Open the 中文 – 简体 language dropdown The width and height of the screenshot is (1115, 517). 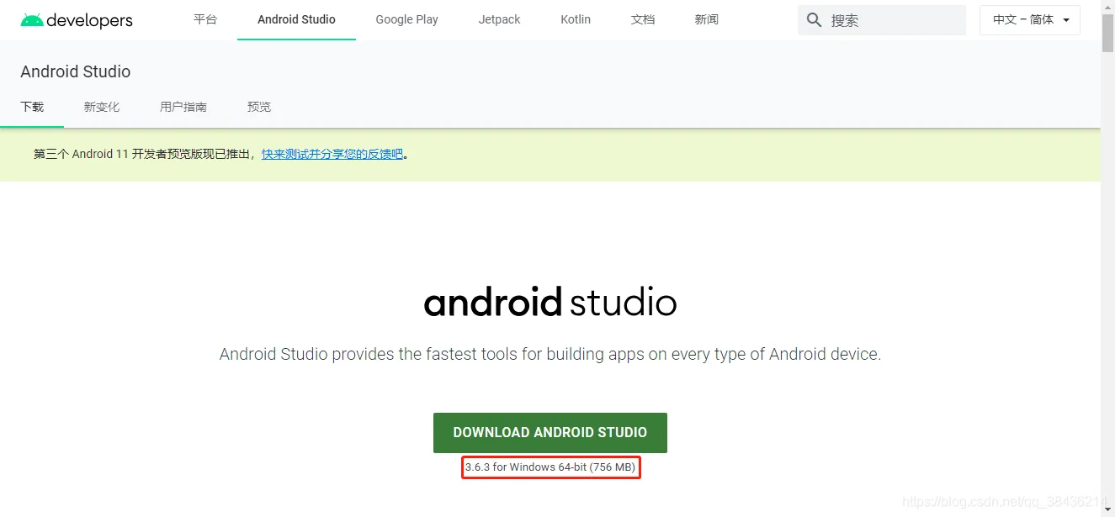1030,20
